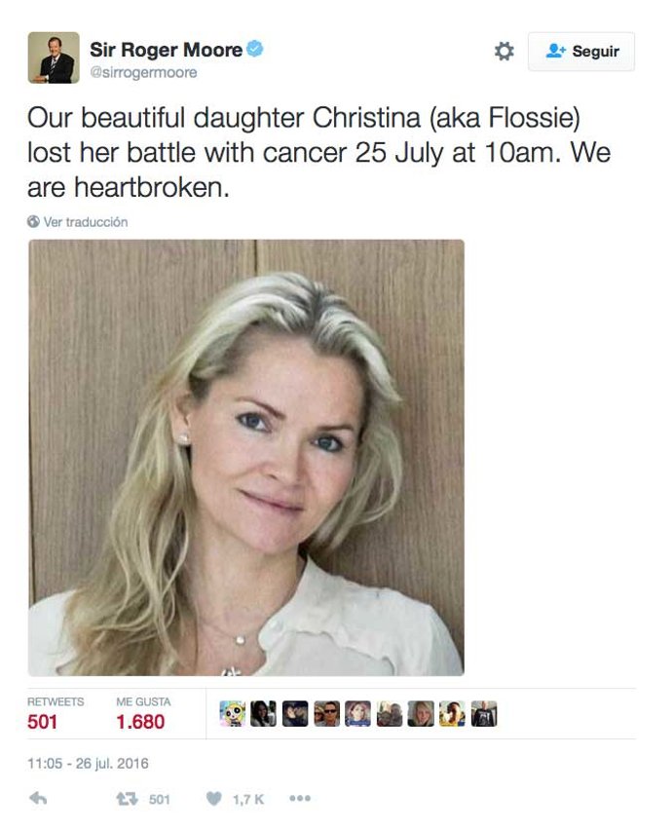Open the gear settings dropdown

click(x=504, y=52)
